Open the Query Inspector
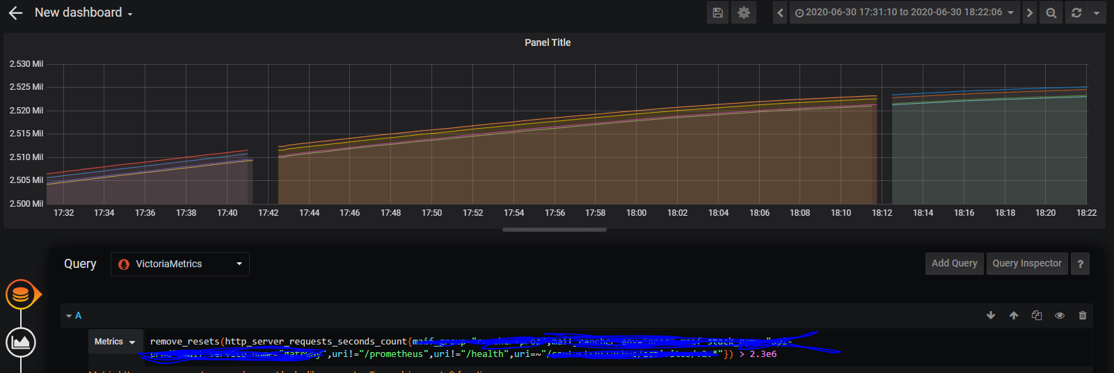 1027,263
